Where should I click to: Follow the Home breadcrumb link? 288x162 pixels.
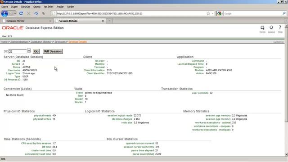coord(4,42)
